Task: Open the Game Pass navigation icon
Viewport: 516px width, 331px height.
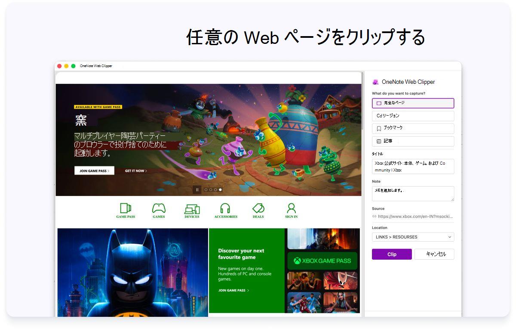Action: (126, 208)
